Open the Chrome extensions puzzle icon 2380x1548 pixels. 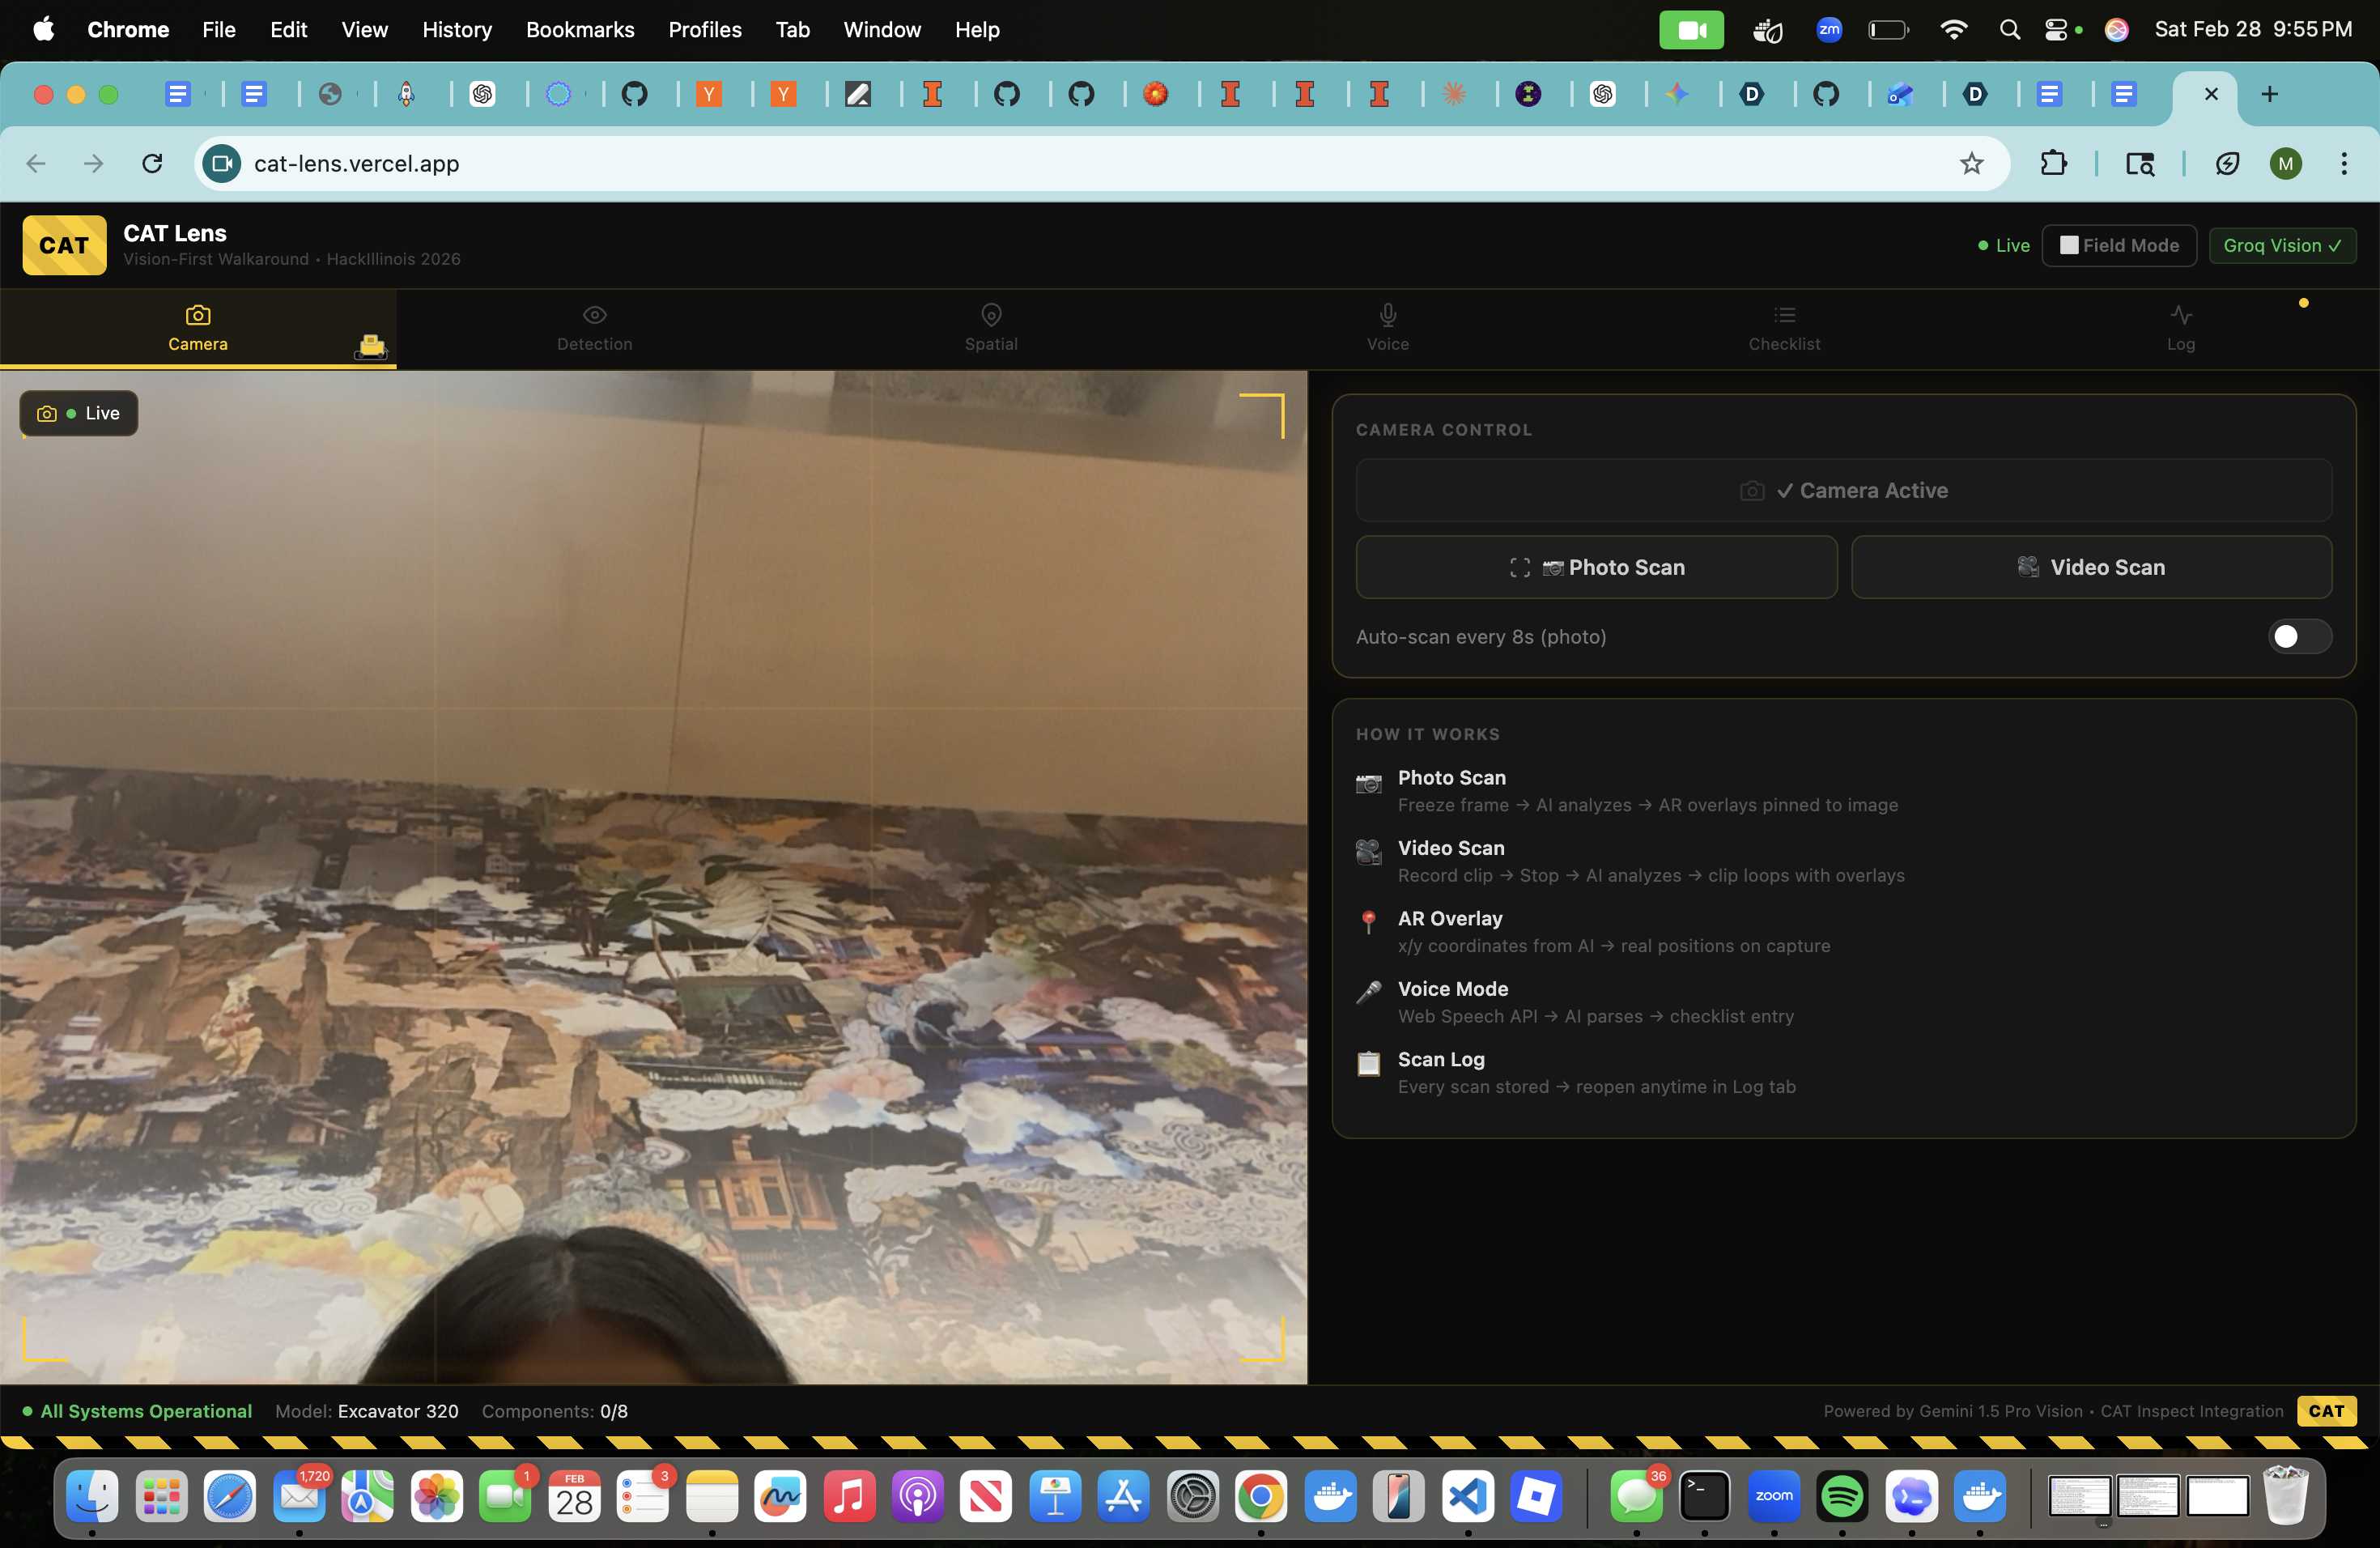tap(2053, 164)
